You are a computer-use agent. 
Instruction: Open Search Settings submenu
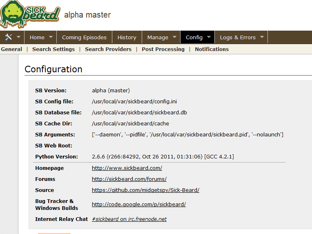53,49
